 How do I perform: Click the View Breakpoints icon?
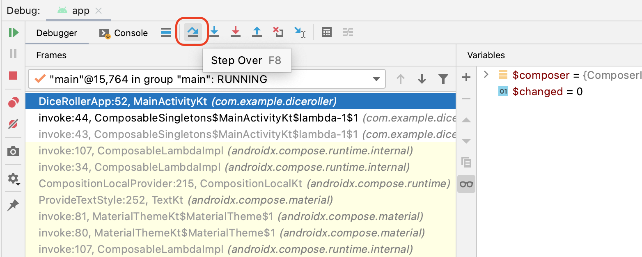click(13, 103)
